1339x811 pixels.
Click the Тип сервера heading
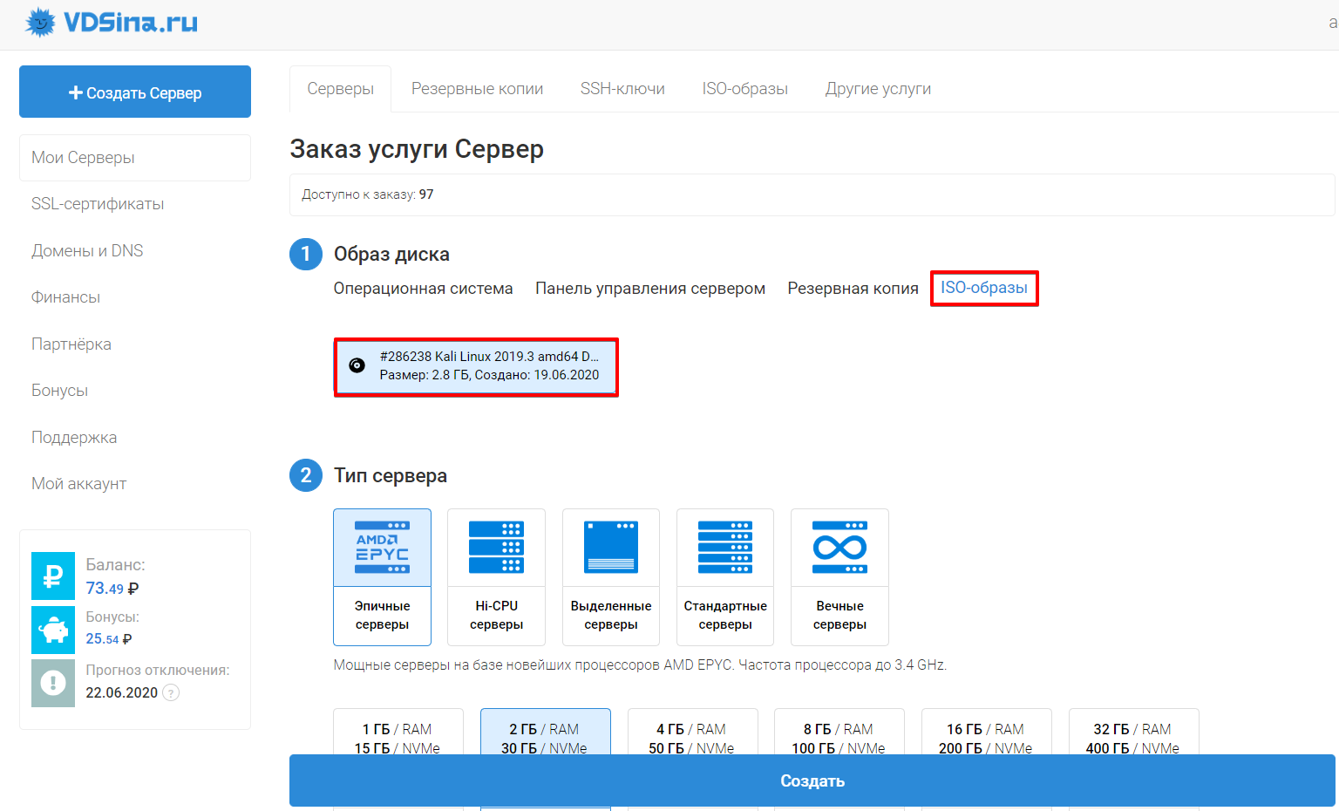pyautogui.click(x=391, y=476)
